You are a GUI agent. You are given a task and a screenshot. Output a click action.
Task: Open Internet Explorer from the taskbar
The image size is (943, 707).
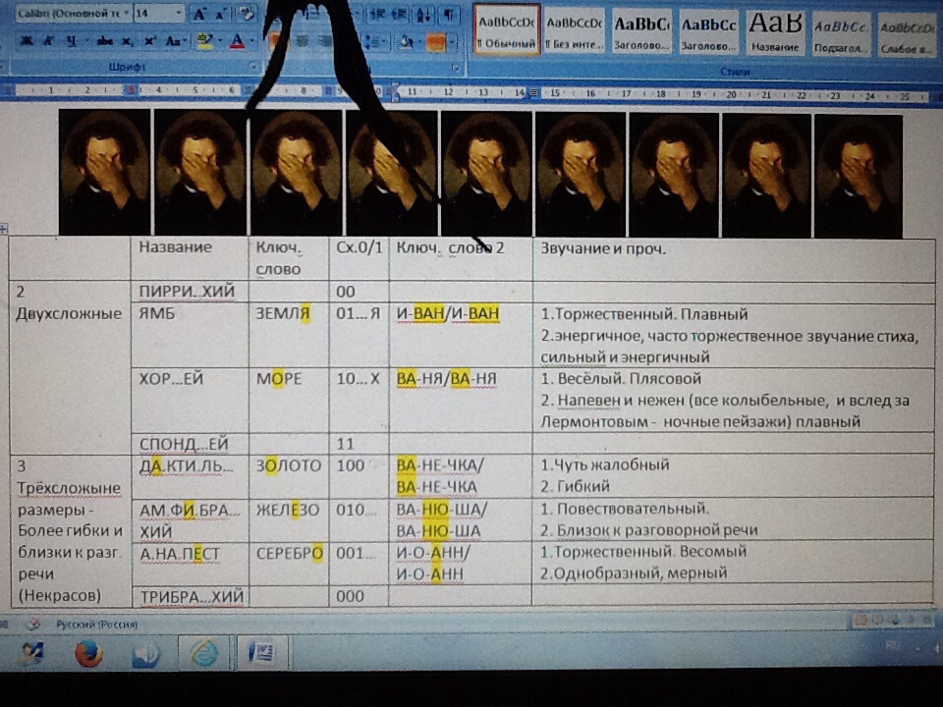coord(204,654)
